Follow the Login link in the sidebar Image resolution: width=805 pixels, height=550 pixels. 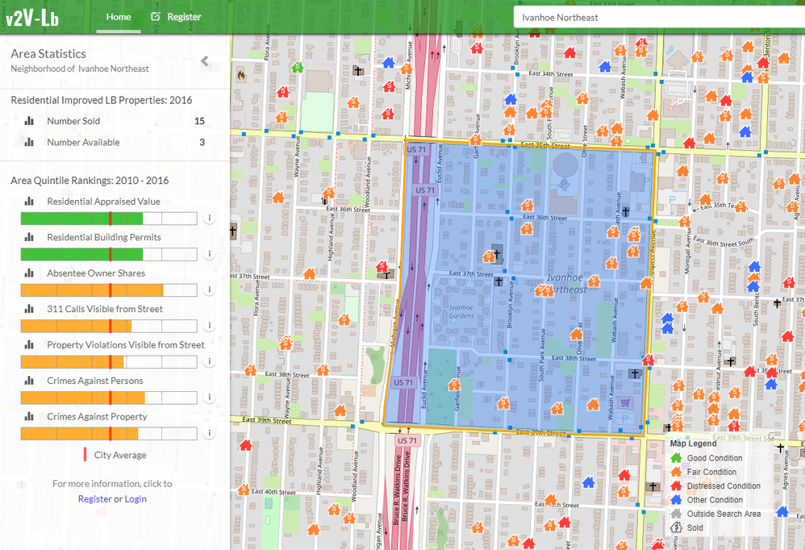click(x=136, y=498)
